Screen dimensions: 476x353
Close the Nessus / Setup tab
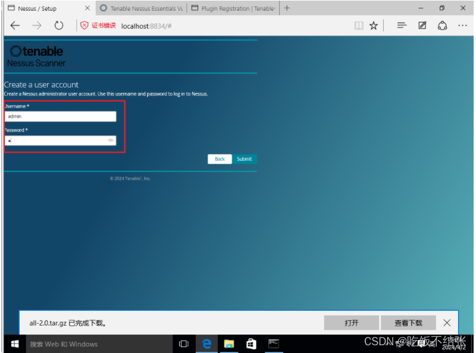[87, 8]
